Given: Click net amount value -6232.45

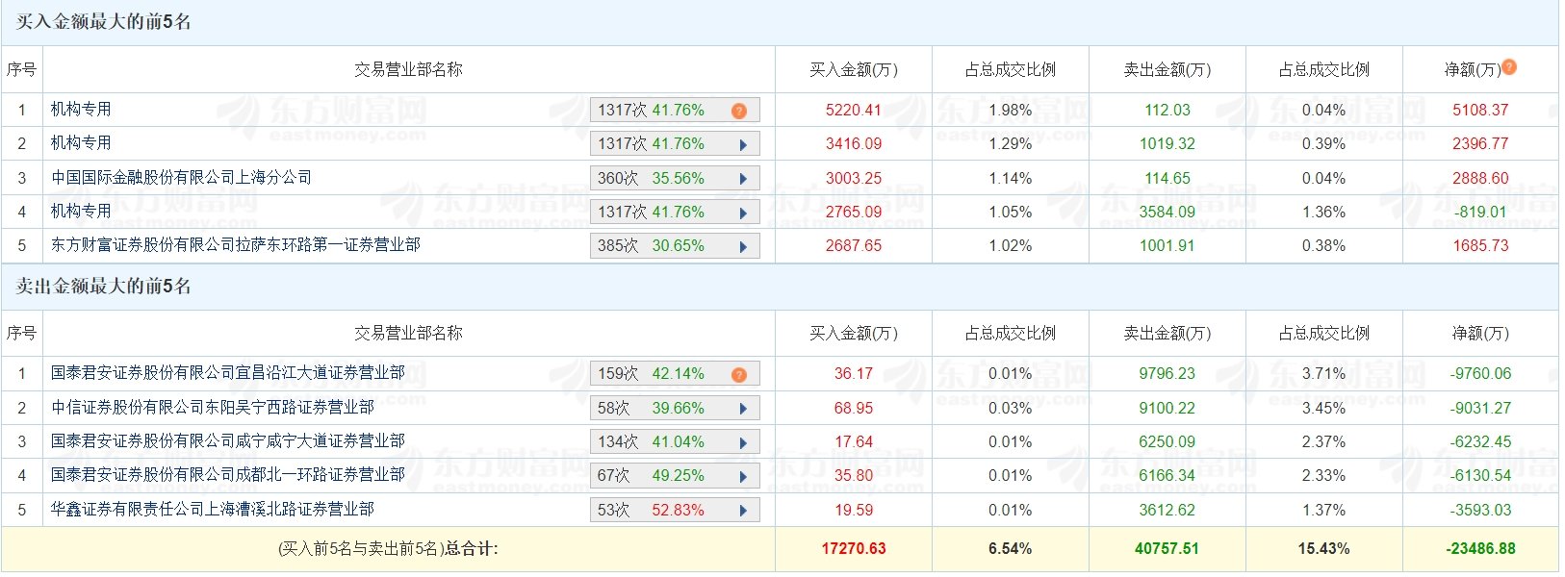Looking at the screenshot, I should tap(1480, 442).
